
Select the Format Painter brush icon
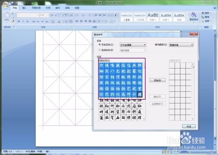pyautogui.click(x=13, y=21)
